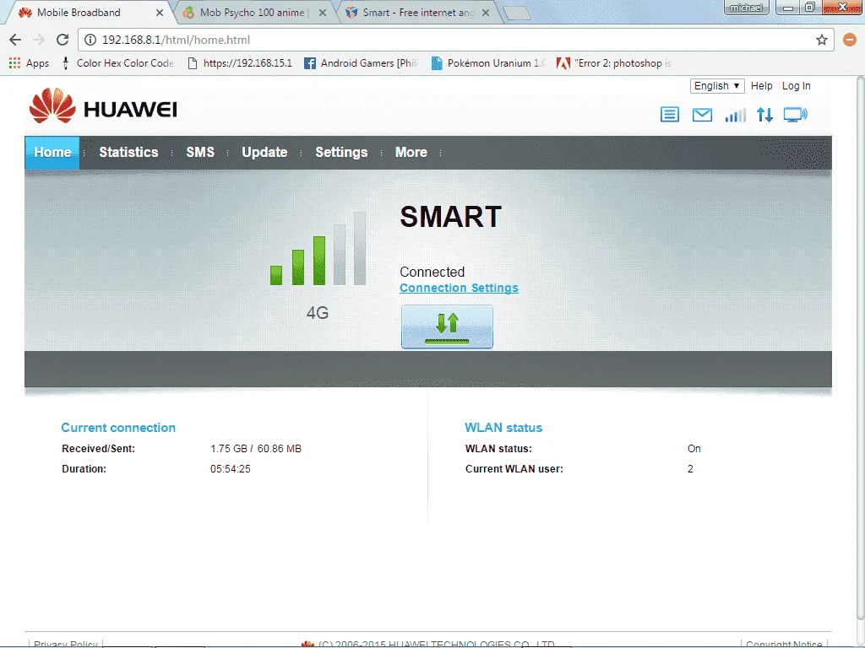Open Color Hex Color Codes bookmark
865x648 pixels.
pyautogui.click(x=118, y=63)
